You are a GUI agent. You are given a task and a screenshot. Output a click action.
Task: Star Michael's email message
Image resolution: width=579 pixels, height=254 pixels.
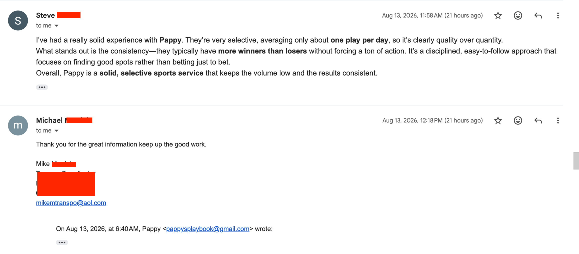(498, 120)
